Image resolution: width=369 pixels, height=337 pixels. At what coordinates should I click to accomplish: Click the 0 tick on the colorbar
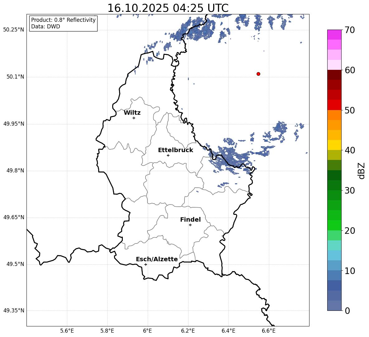347,311
